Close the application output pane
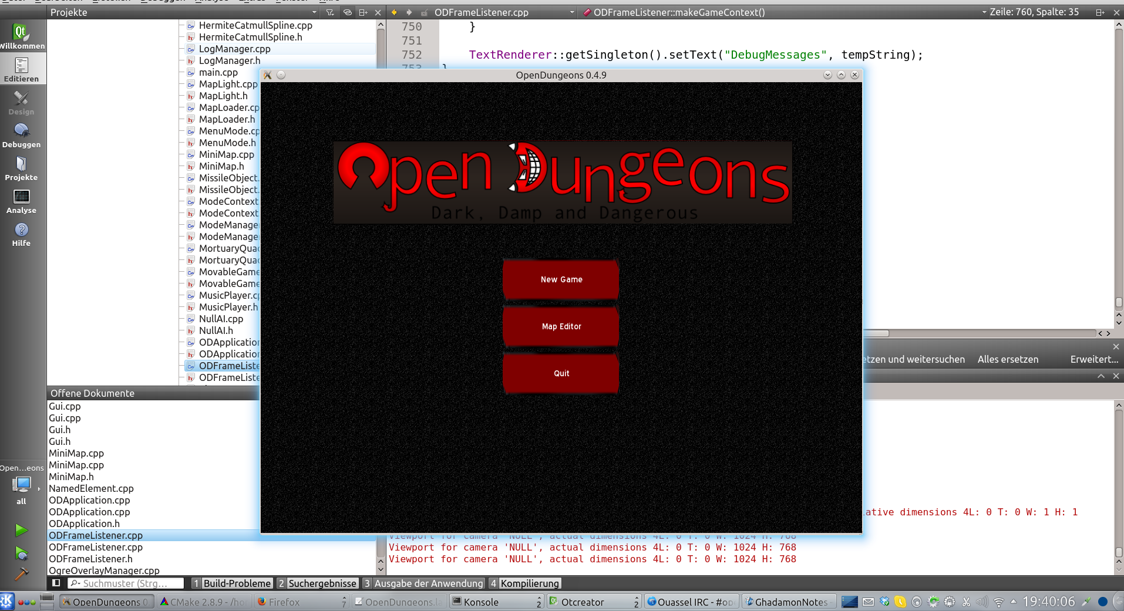The image size is (1124, 611). [1116, 376]
